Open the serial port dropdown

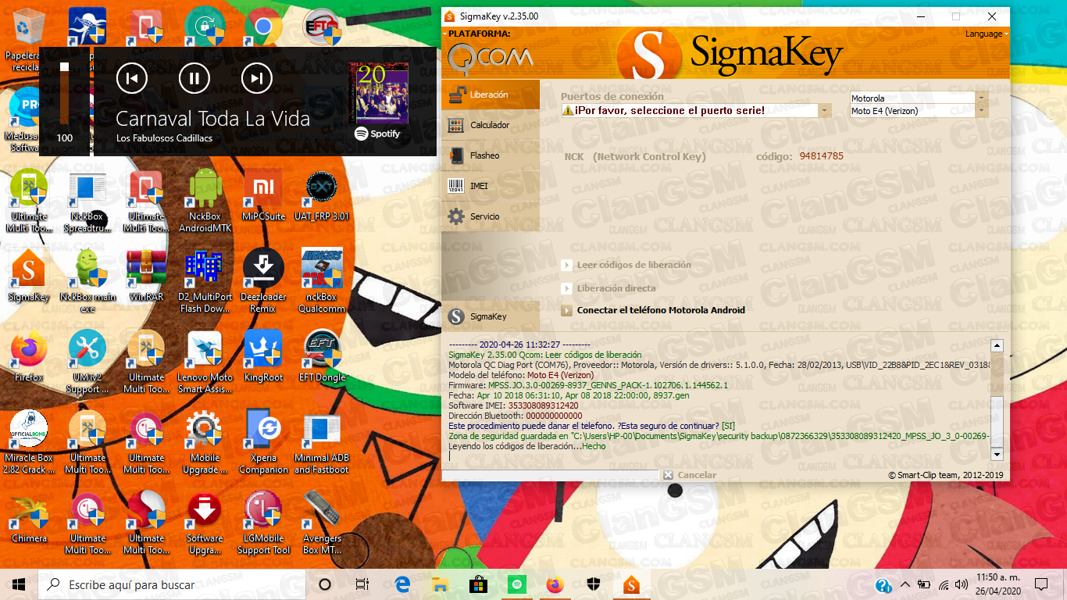point(824,111)
